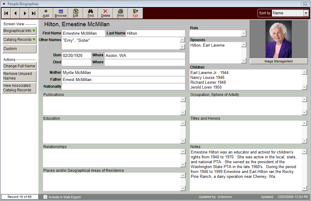Open the Role dropdown
This screenshot has height=201, width=311.
pyautogui.click(x=243, y=33)
